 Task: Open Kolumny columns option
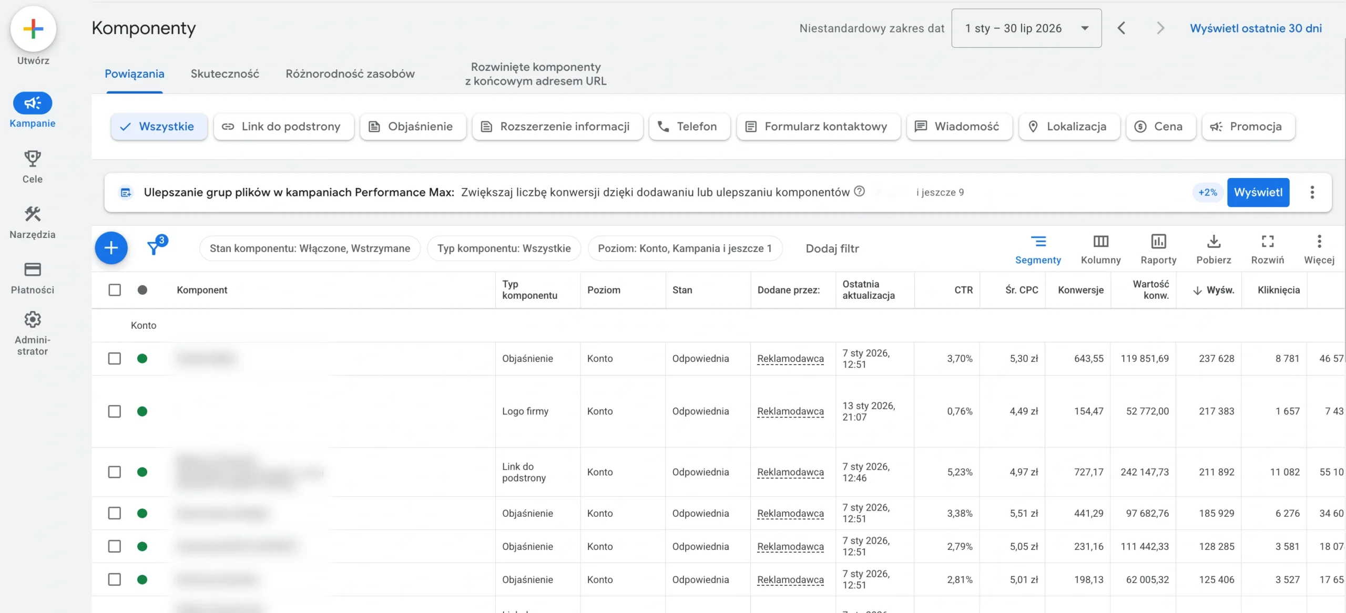(x=1100, y=250)
